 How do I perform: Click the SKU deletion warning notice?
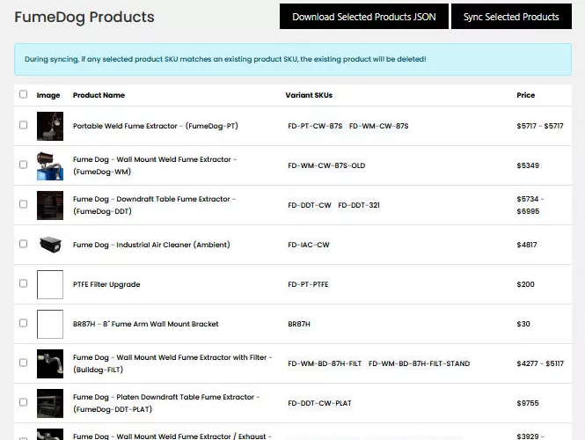293,59
